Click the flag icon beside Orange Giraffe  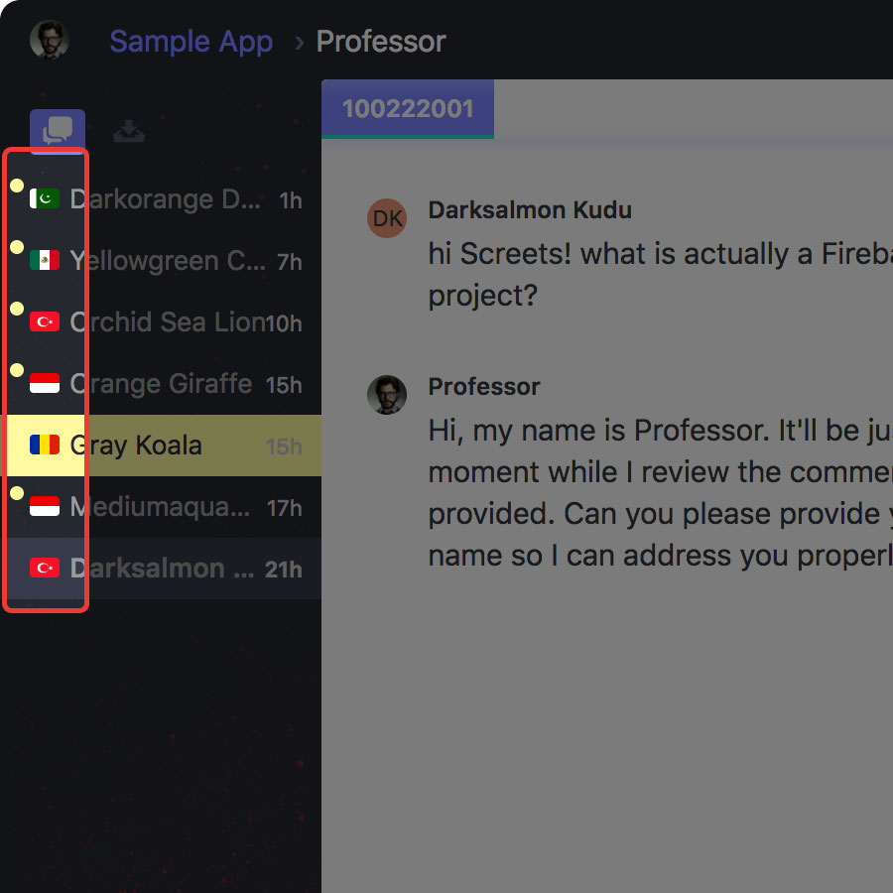(x=45, y=384)
